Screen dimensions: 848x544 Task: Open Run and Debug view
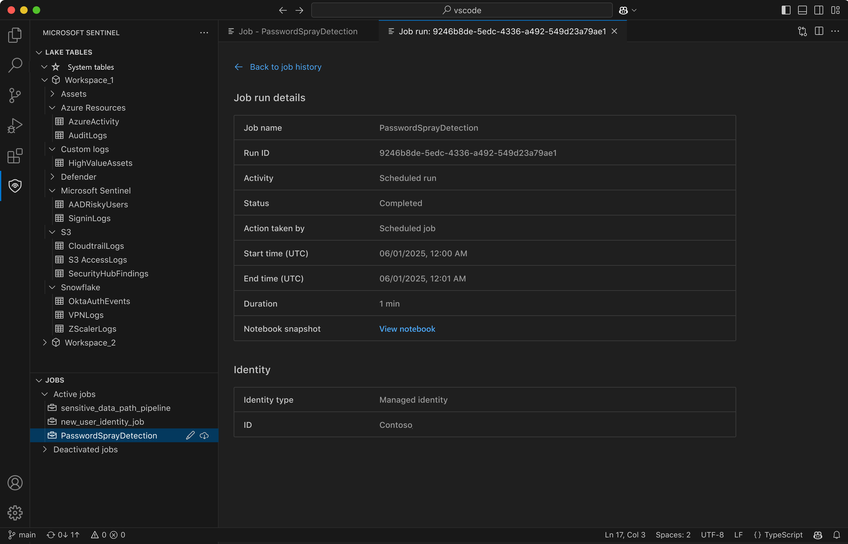[x=15, y=126]
